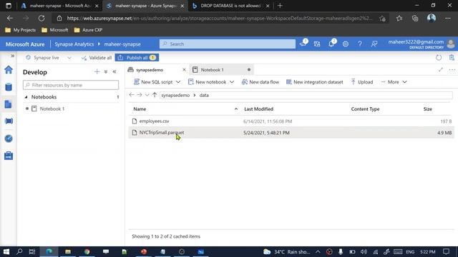Open the help question mark
This screenshot has height=257, width=458.
360,44
